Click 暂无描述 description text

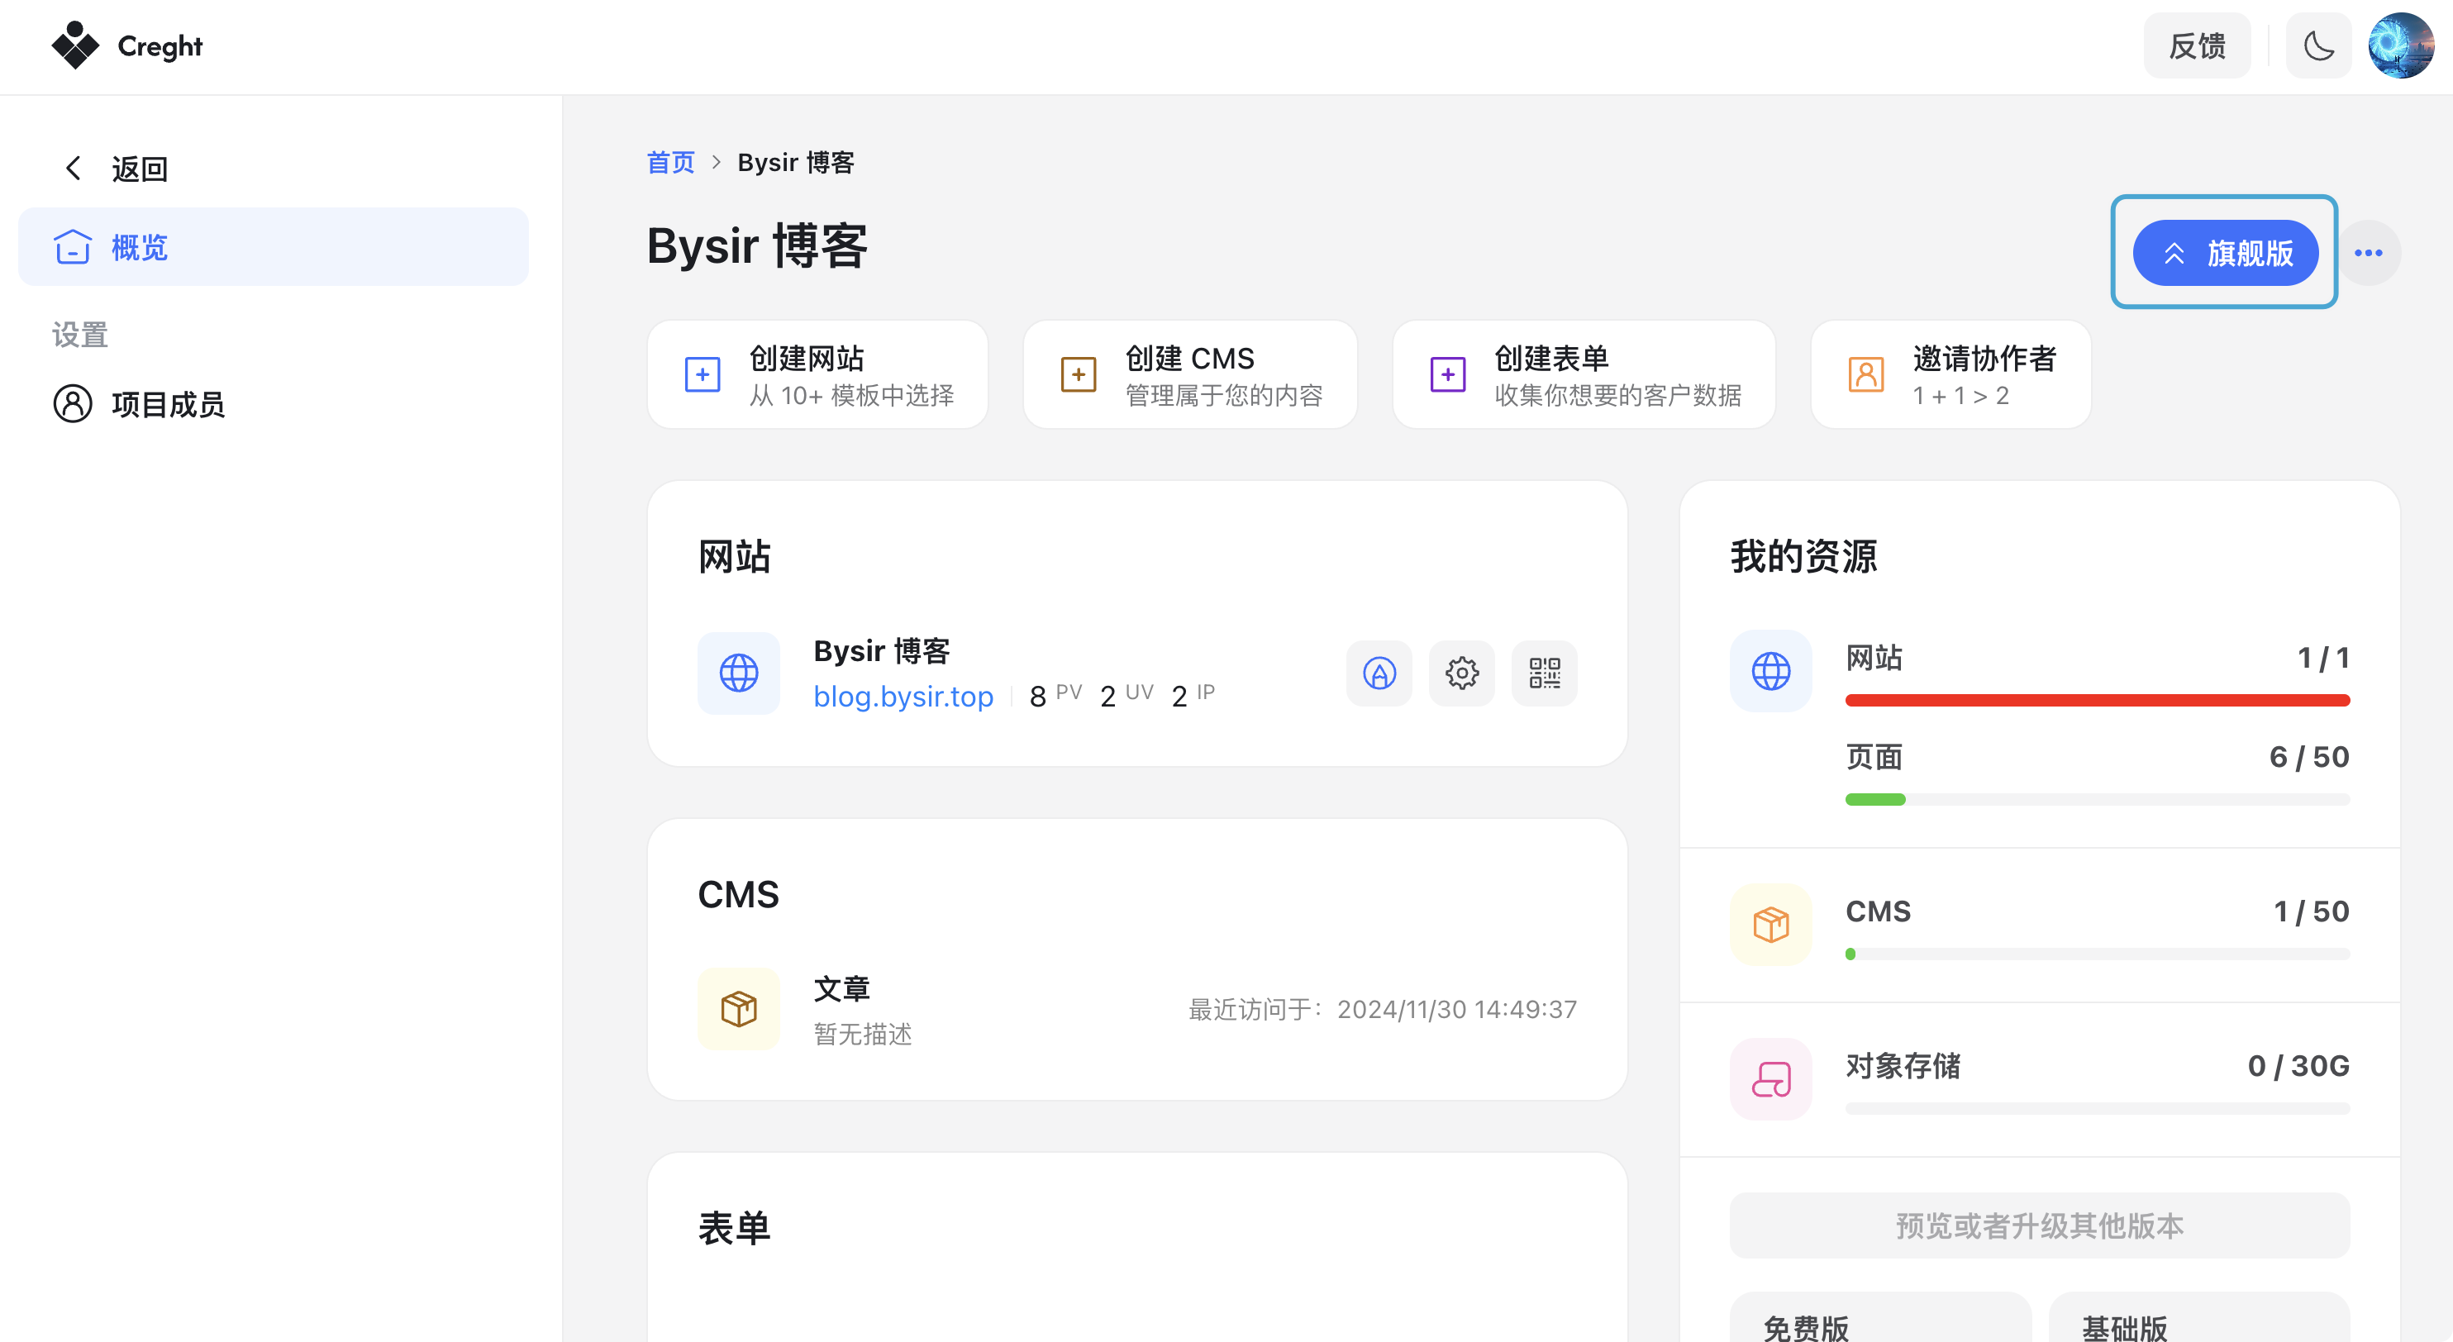coord(863,1035)
